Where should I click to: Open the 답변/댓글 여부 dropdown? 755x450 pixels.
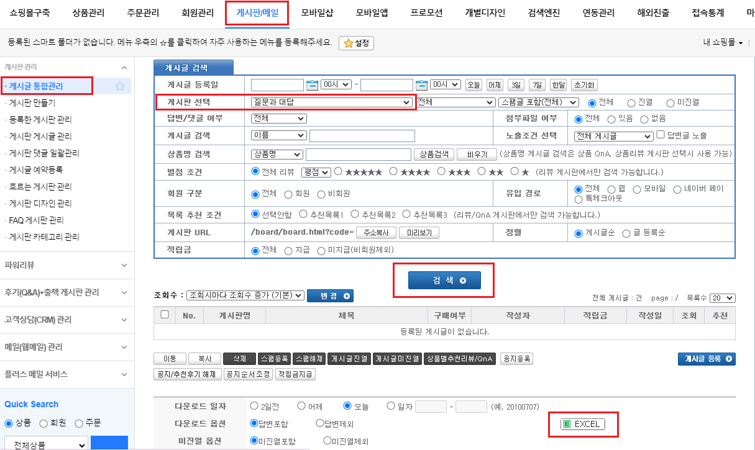(x=279, y=118)
